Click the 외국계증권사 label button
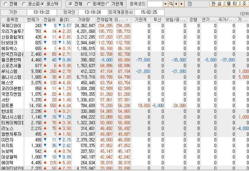The image size is (249, 171). pos(121,12)
